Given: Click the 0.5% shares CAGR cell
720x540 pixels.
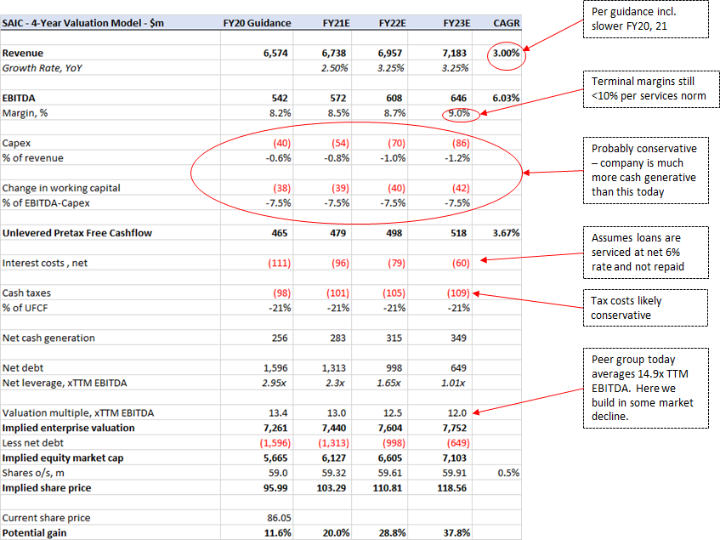Looking at the screenshot, I should [509, 473].
